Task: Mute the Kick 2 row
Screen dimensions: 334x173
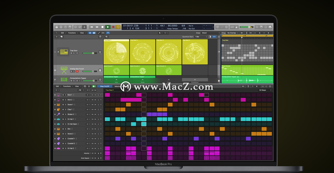Action: 63,100
